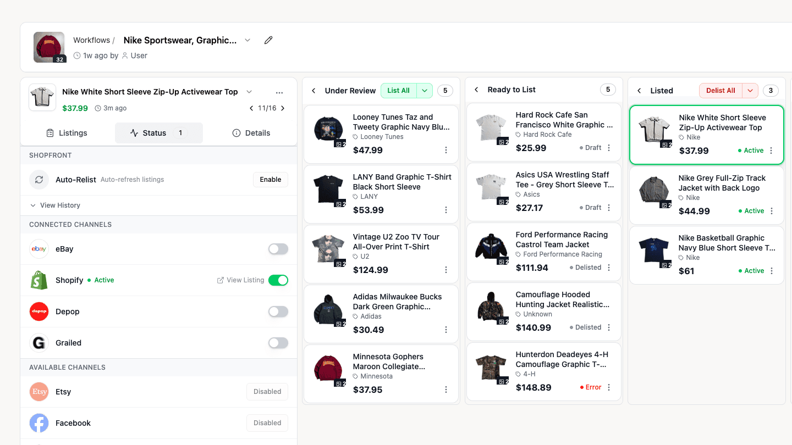Screen dimensions: 792x445
Task: Open options menu for Hunterdon Deadeyes card
Action: click(609, 387)
